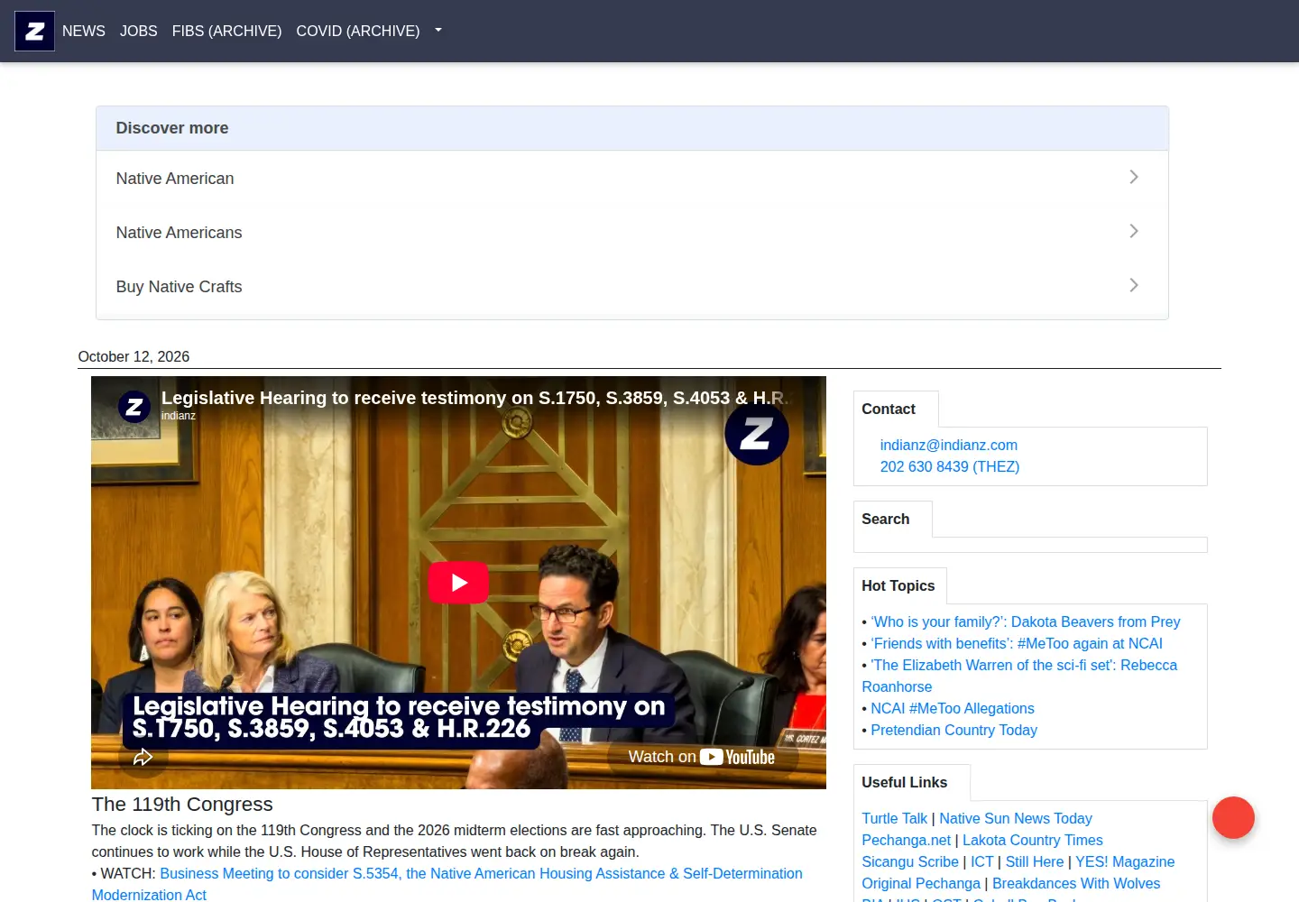1299x902 pixels.
Task: Visit YES! Magazine link
Action: click(1125, 861)
